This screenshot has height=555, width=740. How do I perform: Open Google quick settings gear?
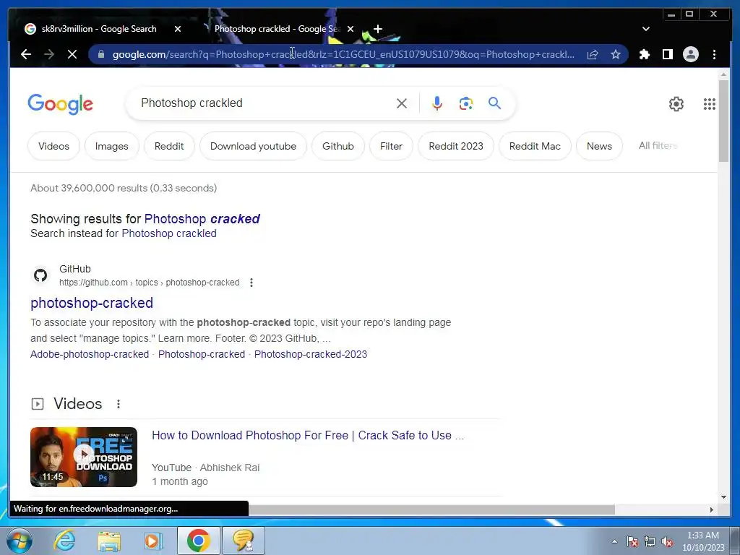tap(676, 104)
